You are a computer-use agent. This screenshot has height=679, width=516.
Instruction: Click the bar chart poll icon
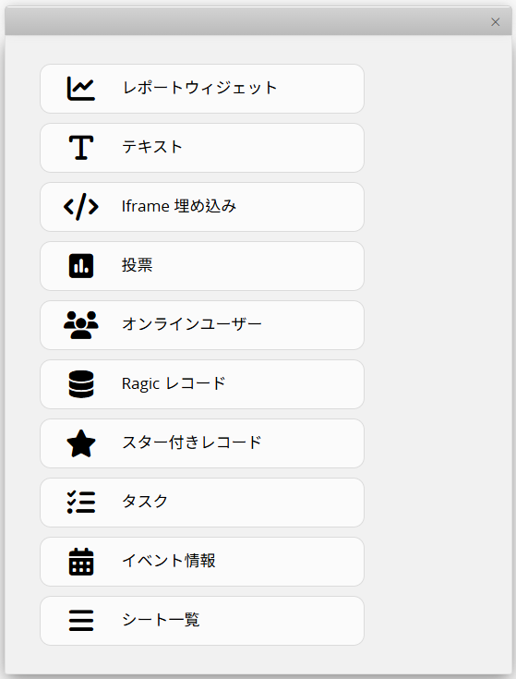[81, 266]
